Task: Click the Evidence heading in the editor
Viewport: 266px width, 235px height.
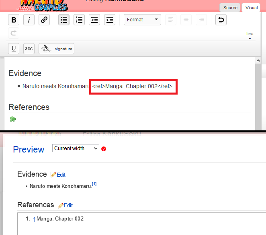Action: [25, 73]
